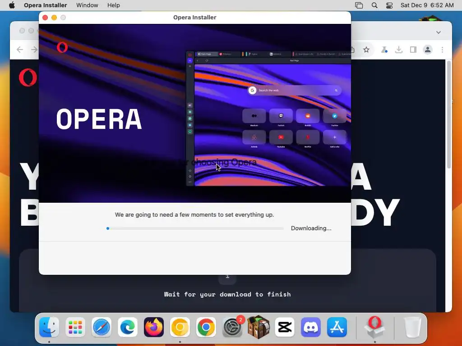Minimize the Opera Installer window

[x=54, y=18]
